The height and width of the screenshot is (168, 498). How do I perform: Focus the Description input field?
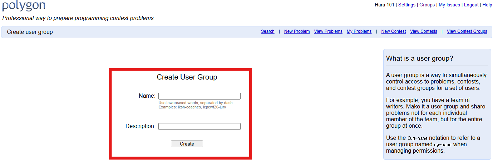pos(199,126)
